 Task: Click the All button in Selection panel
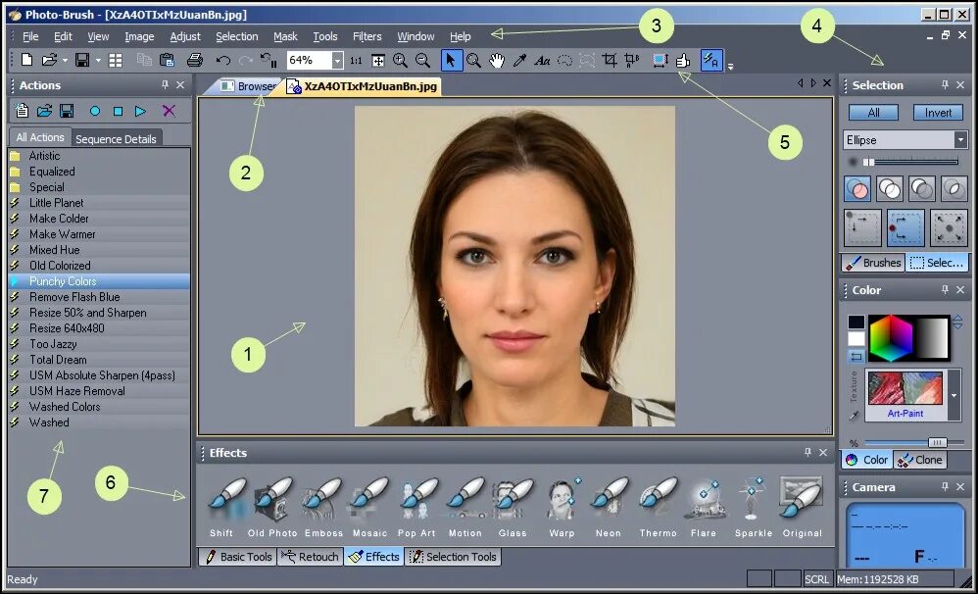(x=873, y=113)
